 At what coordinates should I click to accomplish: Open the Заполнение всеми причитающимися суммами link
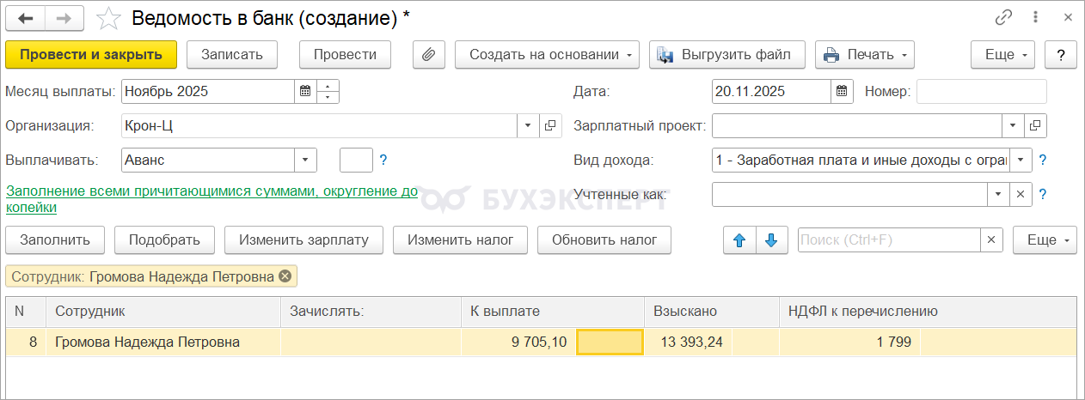coord(211,199)
